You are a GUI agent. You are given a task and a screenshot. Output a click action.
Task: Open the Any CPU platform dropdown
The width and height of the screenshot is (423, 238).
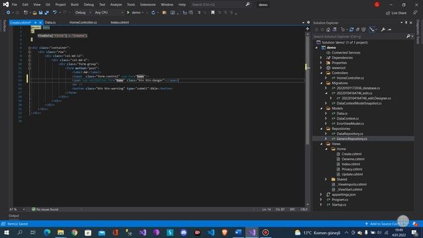tap(108, 13)
